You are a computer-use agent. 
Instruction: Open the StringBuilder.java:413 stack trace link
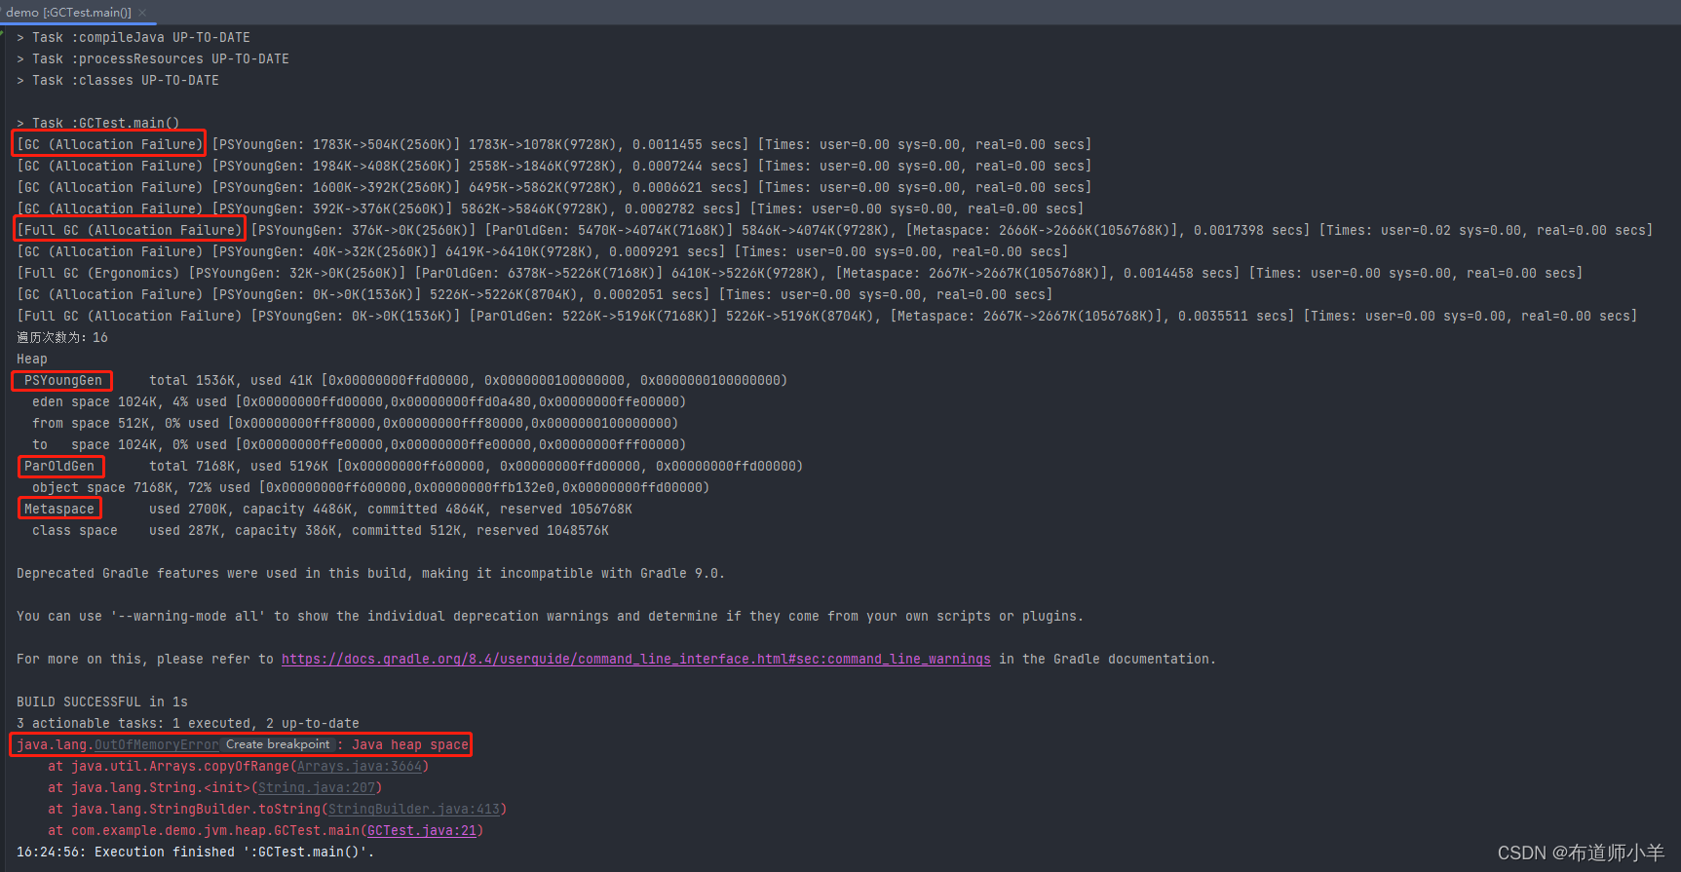pos(414,810)
